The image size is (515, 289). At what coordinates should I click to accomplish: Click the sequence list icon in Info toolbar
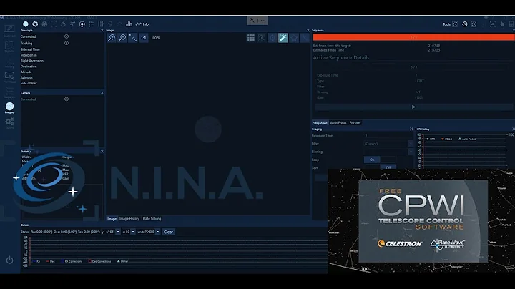tap(92, 24)
